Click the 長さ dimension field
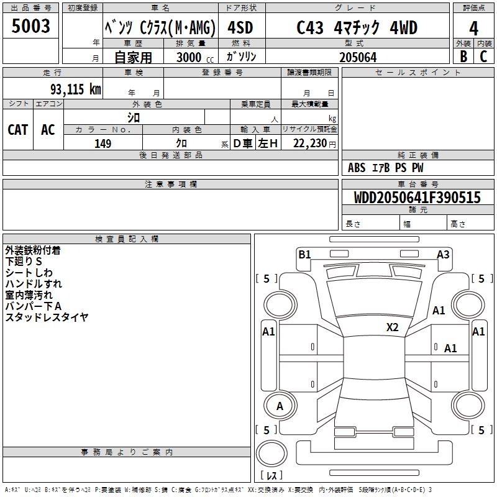This screenshot has height=497, width=497. 371,224
